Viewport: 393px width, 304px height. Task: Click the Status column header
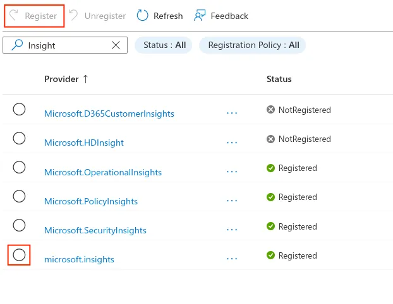pos(279,79)
